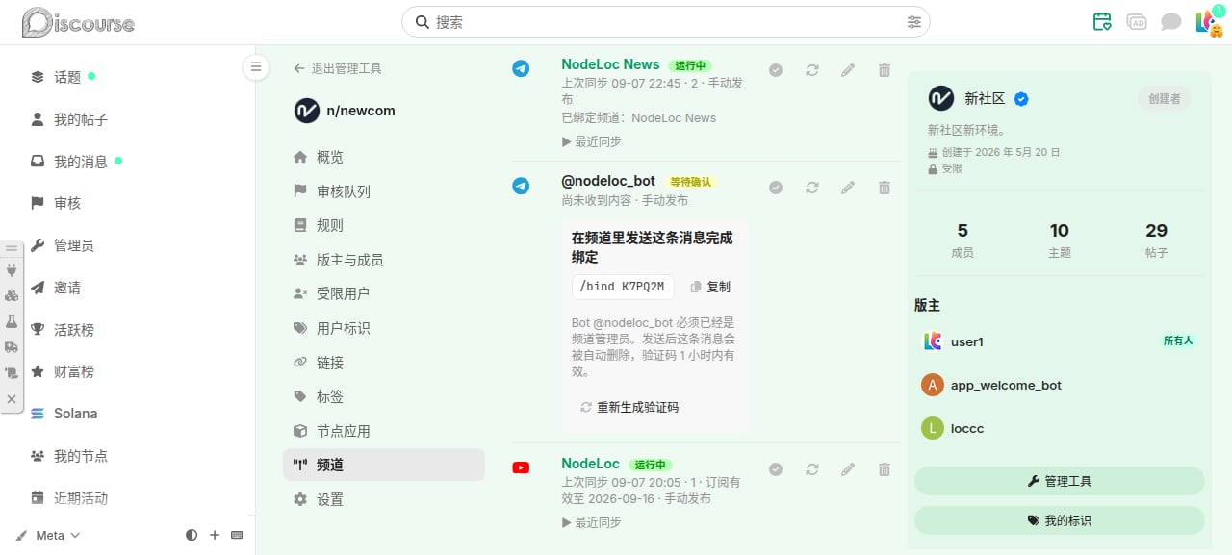Edit the @nodeloc_bot channel

tap(848, 188)
